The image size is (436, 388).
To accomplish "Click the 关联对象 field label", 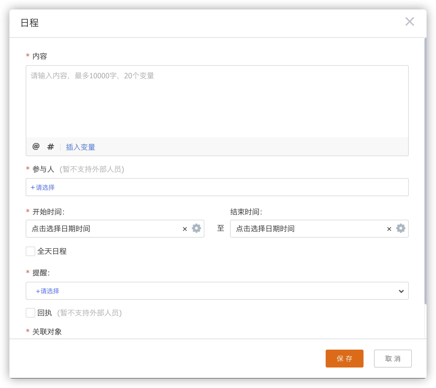I will (47, 332).
